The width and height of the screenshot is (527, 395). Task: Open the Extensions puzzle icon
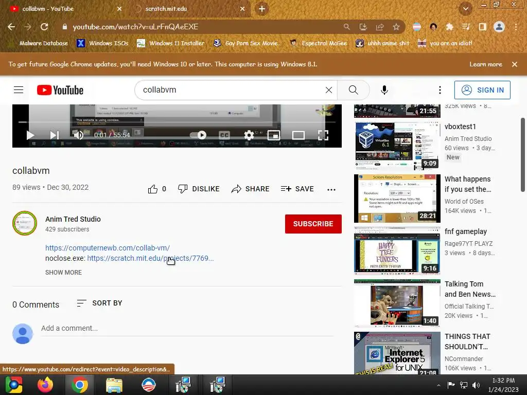[x=450, y=27]
